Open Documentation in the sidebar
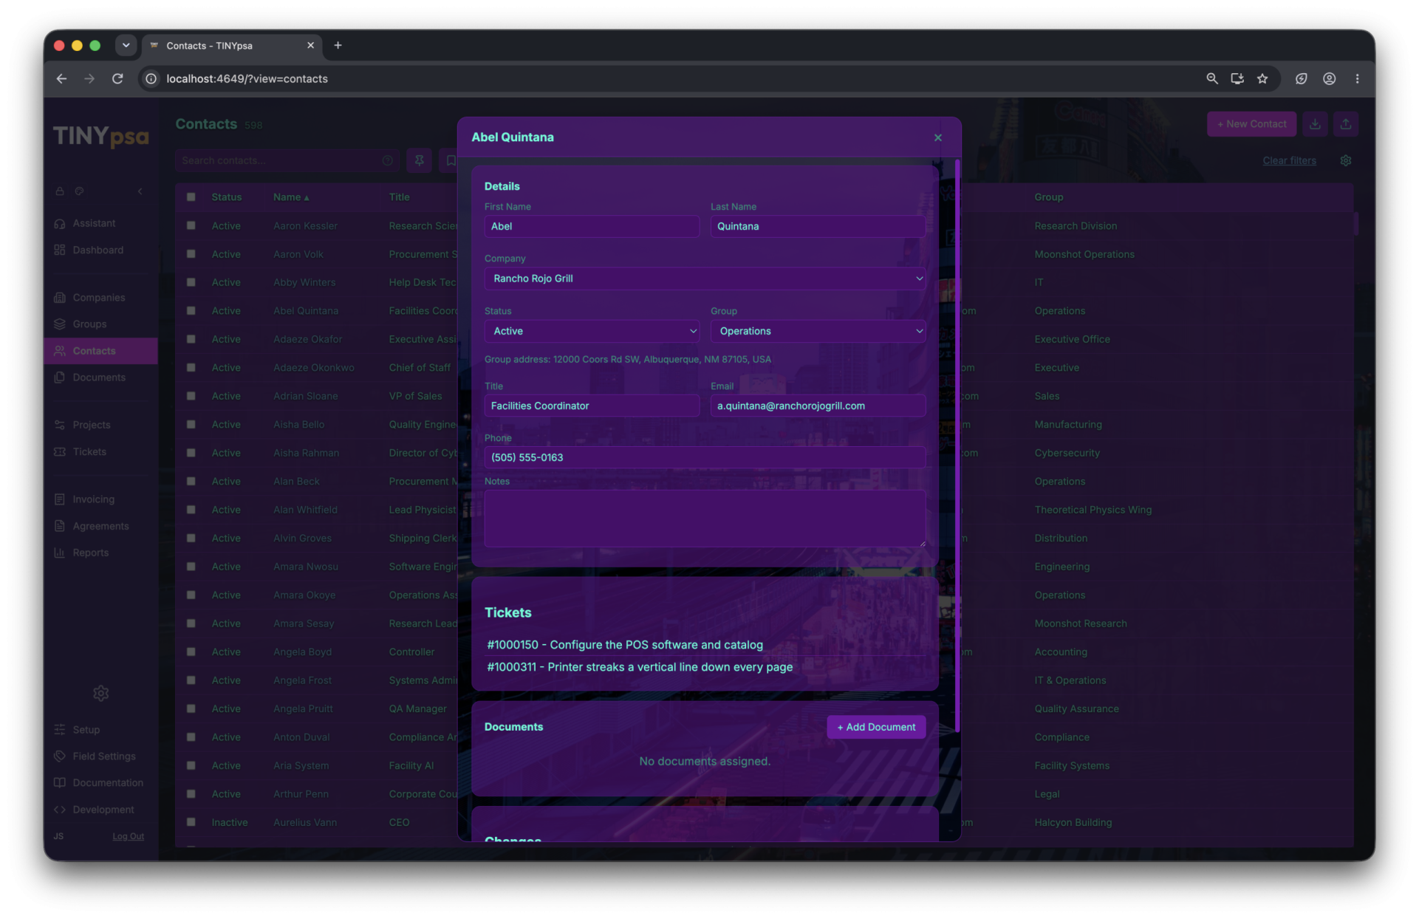 (108, 783)
